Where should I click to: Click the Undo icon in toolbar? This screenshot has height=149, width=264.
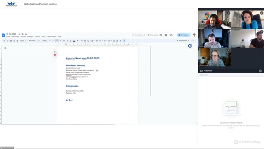click(x=4, y=41)
